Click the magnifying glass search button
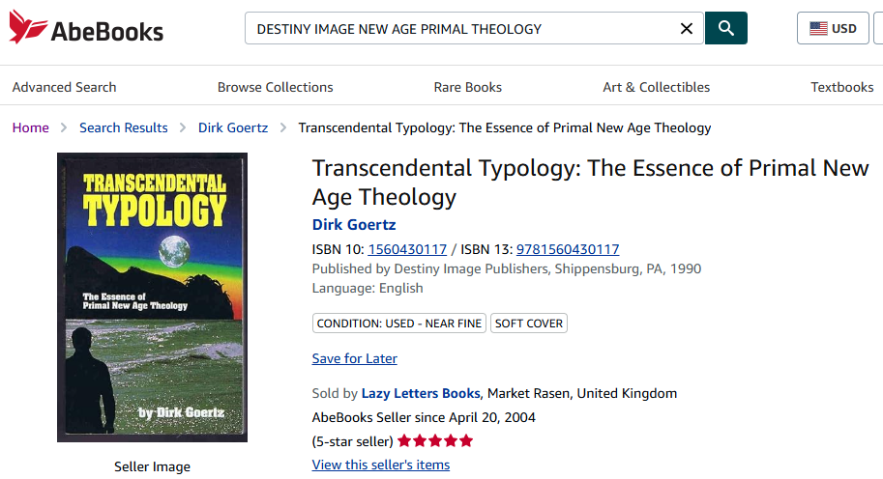The image size is (883, 479). point(726,29)
